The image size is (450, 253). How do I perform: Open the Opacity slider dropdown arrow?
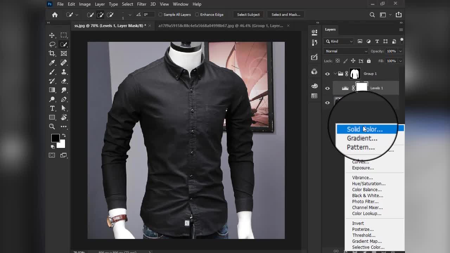pyautogui.click(x=400, y=51)
